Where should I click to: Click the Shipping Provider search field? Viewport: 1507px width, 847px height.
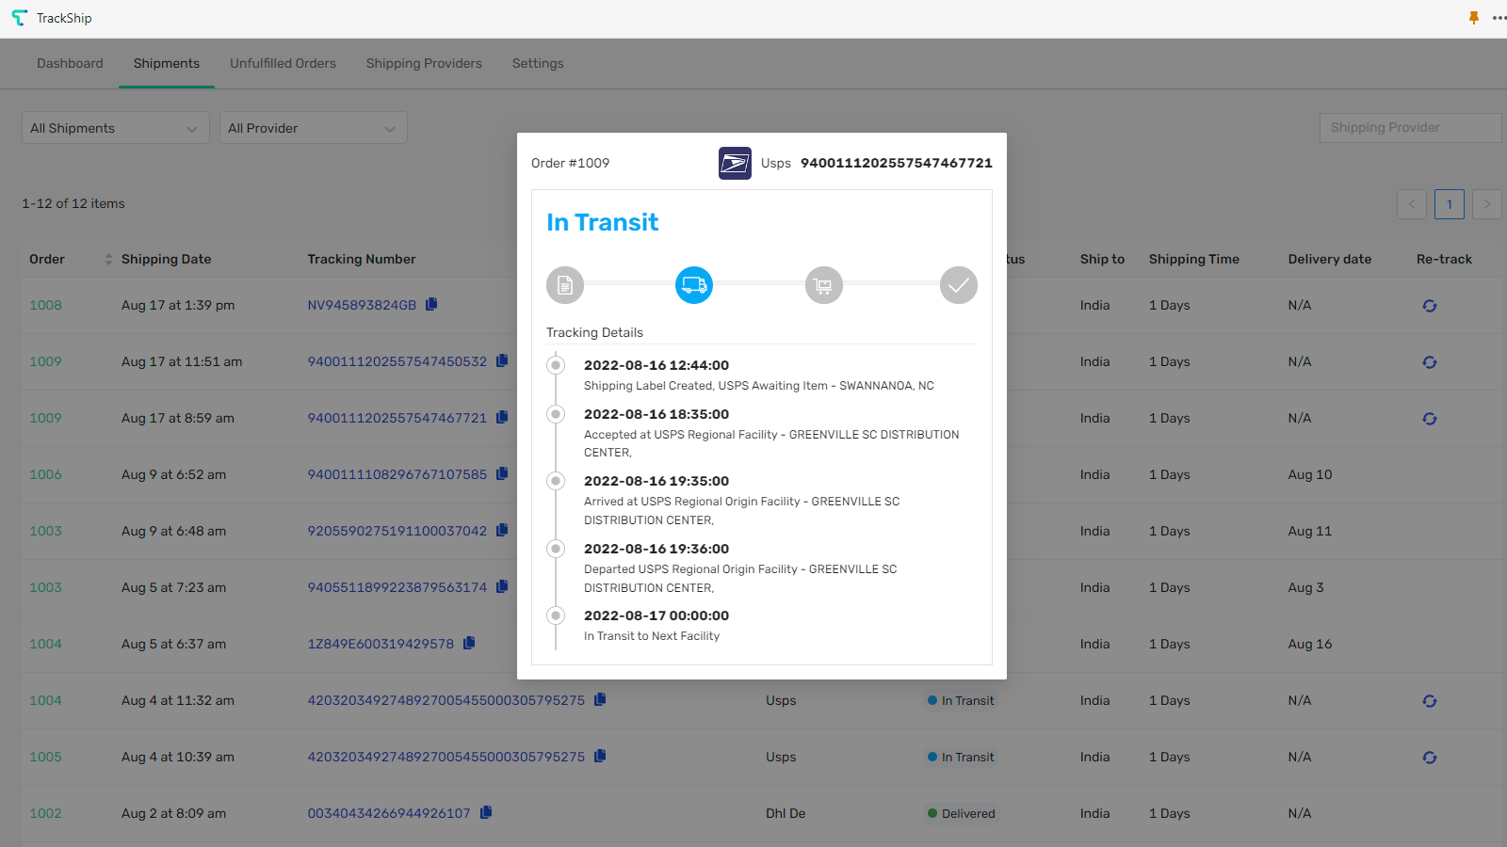click(x=1409, y=127)
